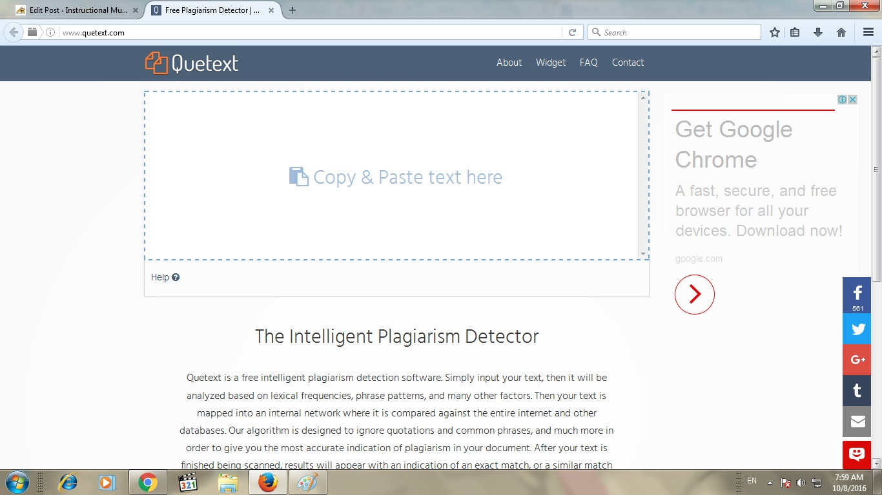The image size is (882, 495).
Task: Share the page on Tumblr
Action: pos(857,391)
